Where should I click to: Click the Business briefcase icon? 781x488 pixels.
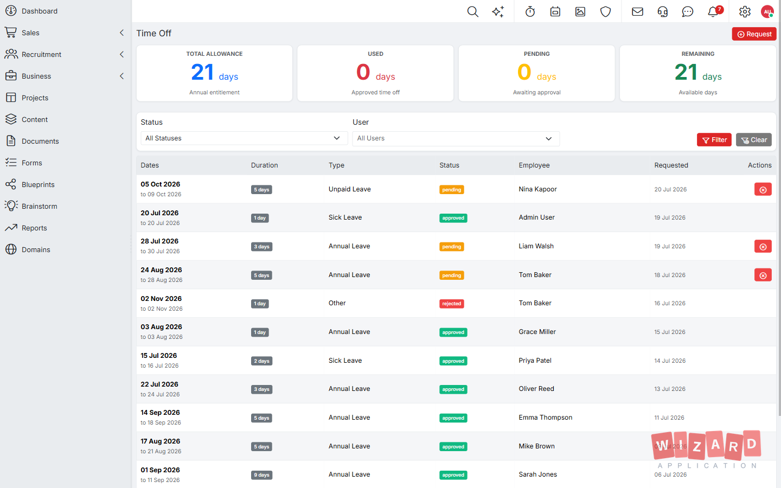pos(11,76)
